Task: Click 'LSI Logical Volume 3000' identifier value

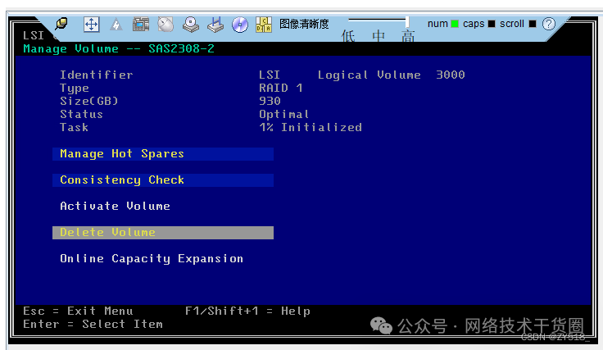Action: [x=362, y=75]
